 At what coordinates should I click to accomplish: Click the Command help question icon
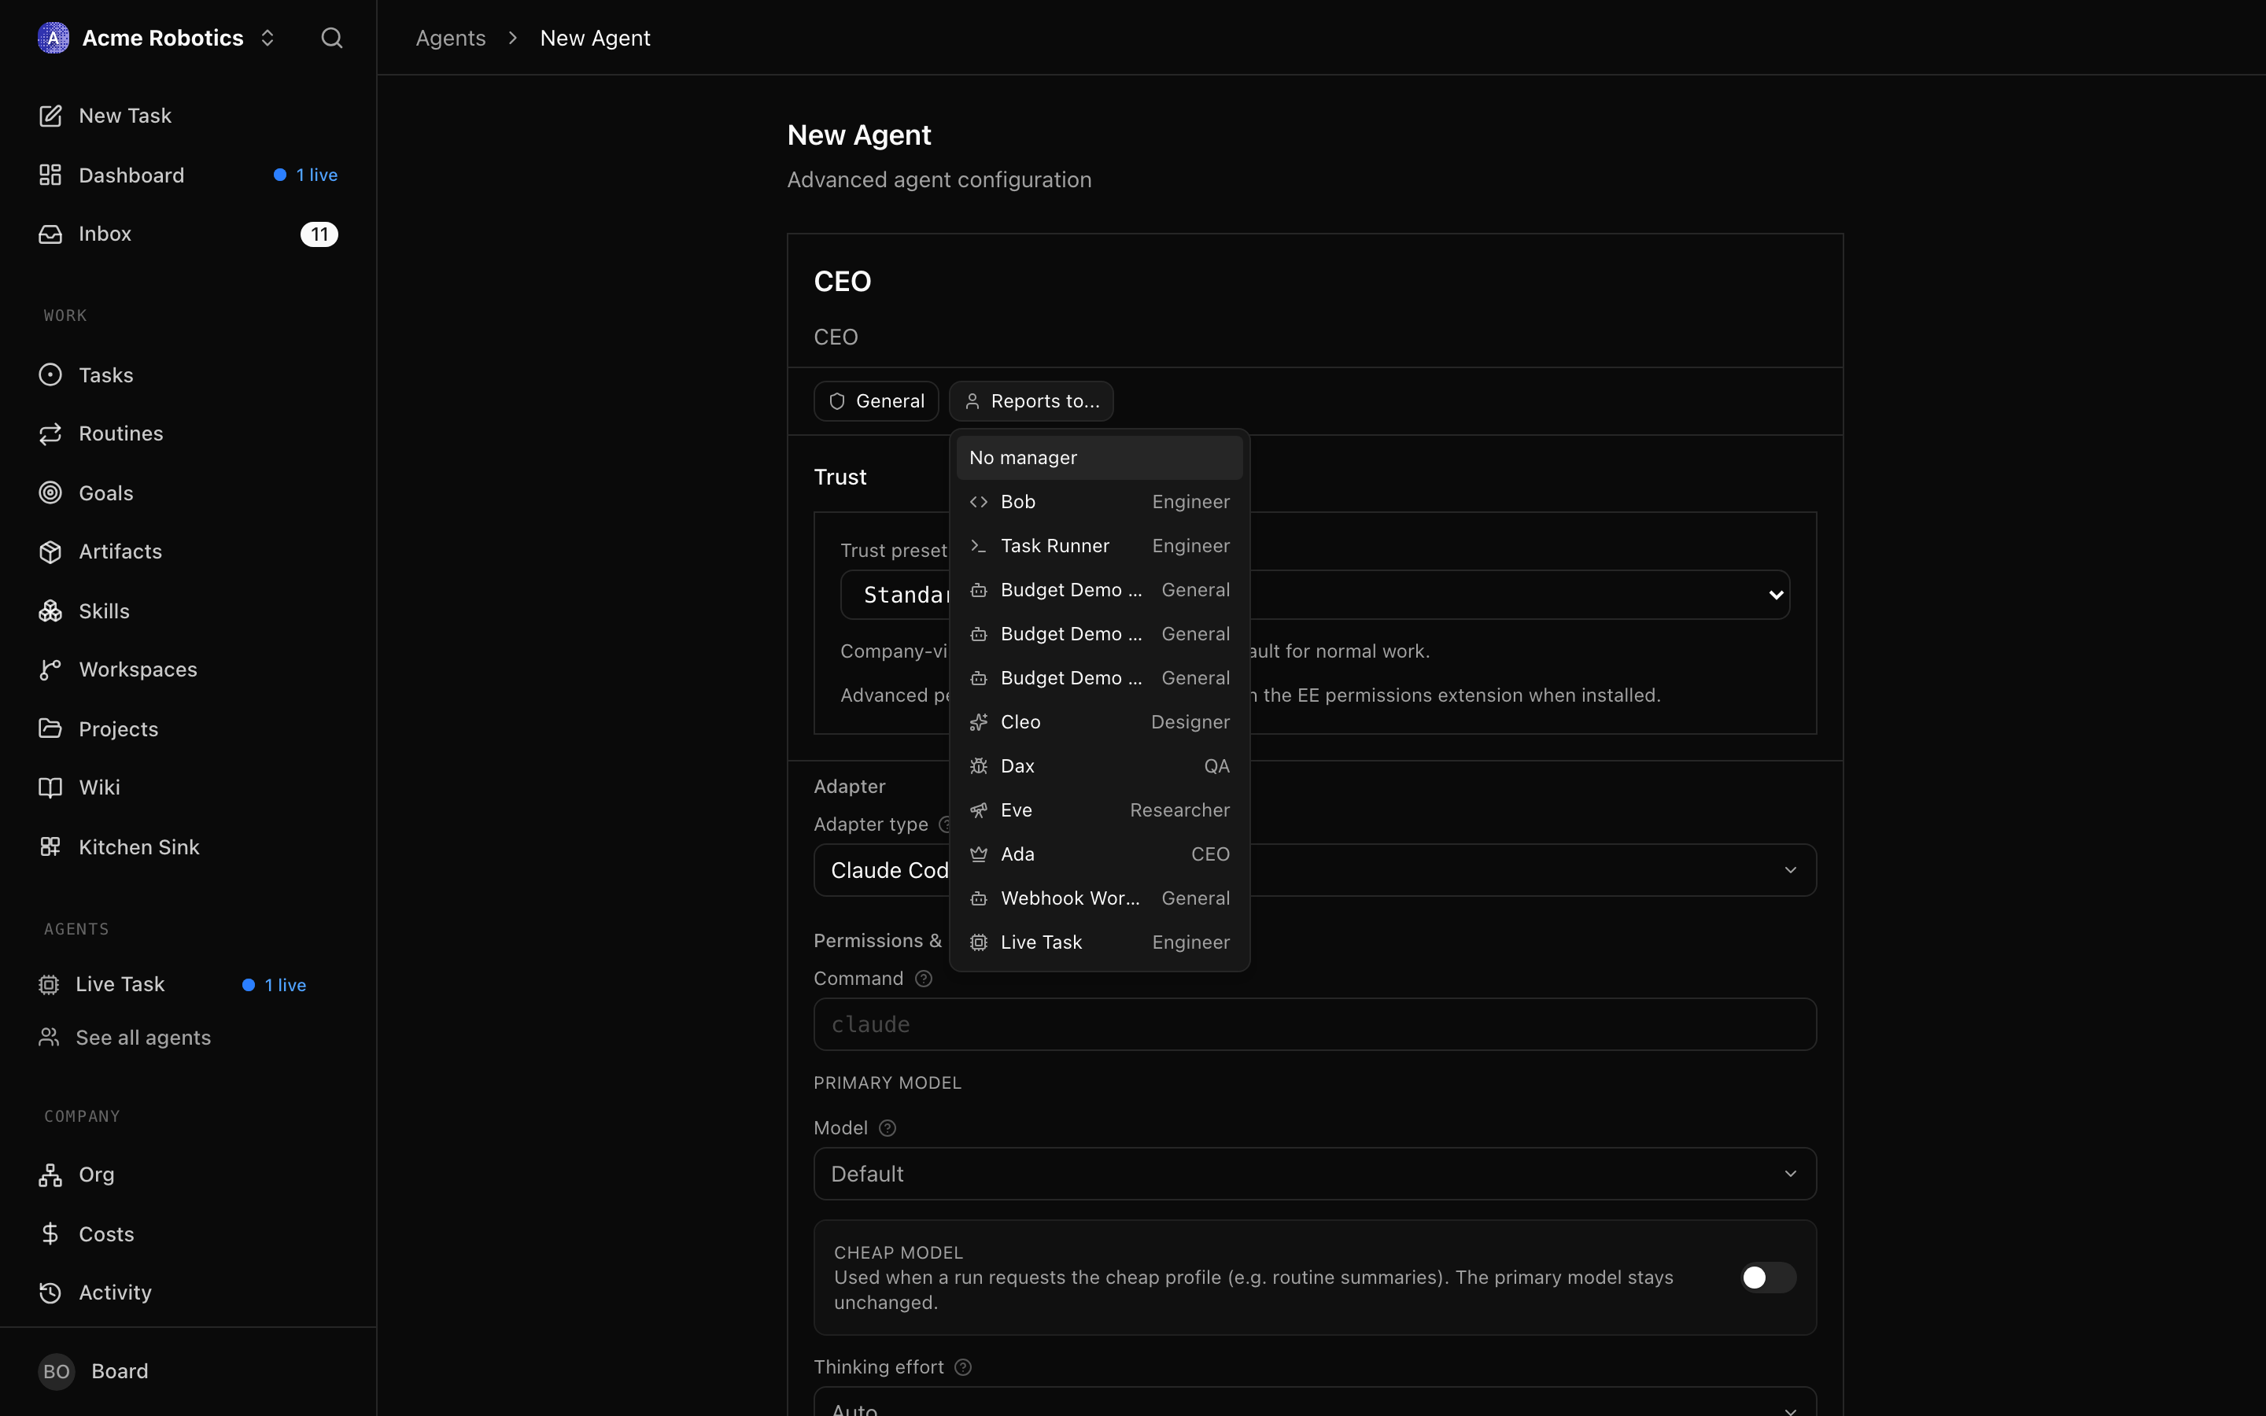pyautogui.click(x=923, y=979)
